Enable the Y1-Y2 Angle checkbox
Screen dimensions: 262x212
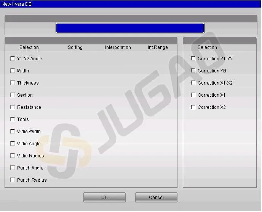point(13,59)
